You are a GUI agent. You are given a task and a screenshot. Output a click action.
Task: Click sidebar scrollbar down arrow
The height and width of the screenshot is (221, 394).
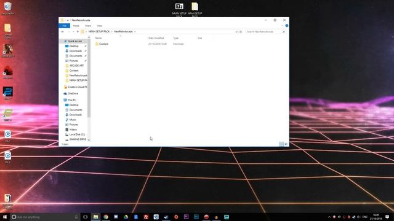click(89, 140)
